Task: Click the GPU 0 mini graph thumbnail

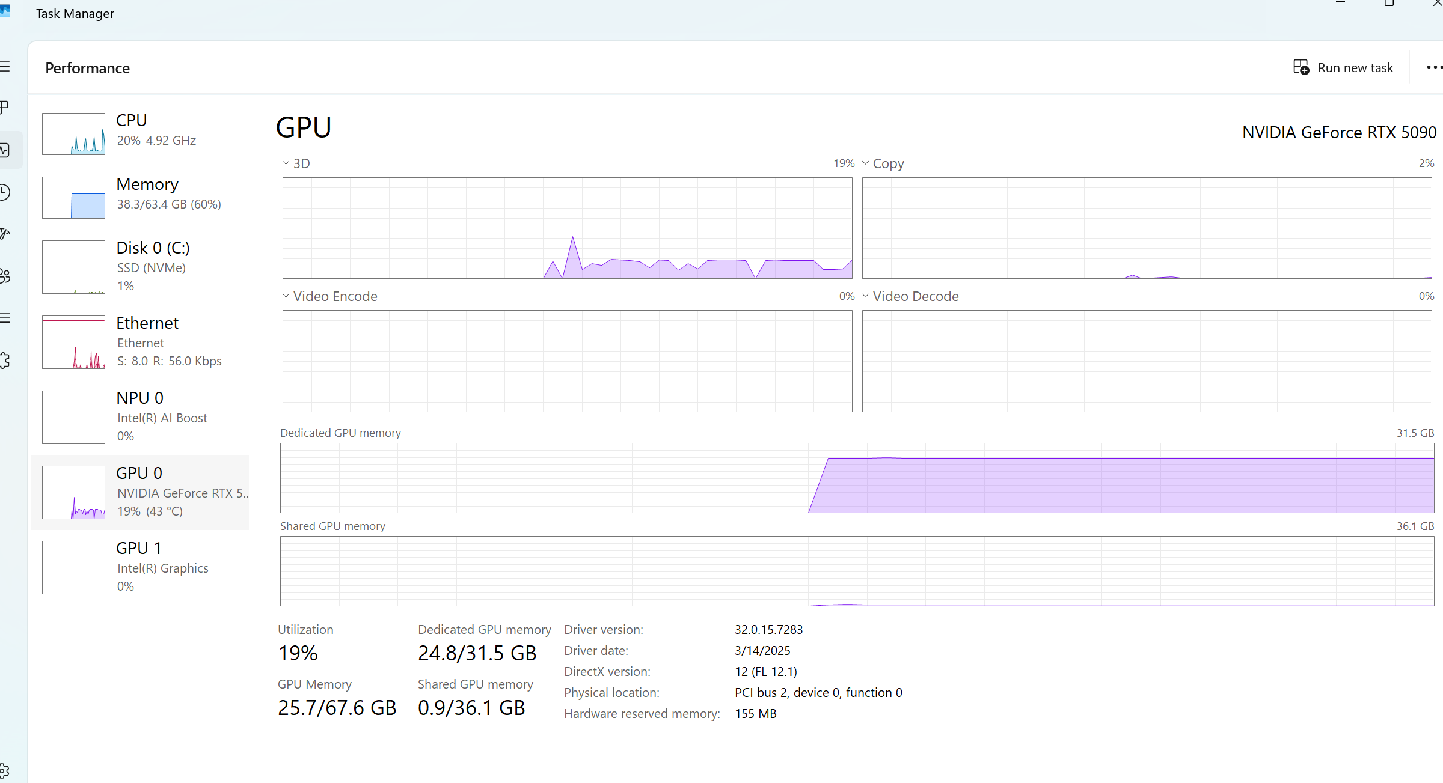Action: point(73,493)
